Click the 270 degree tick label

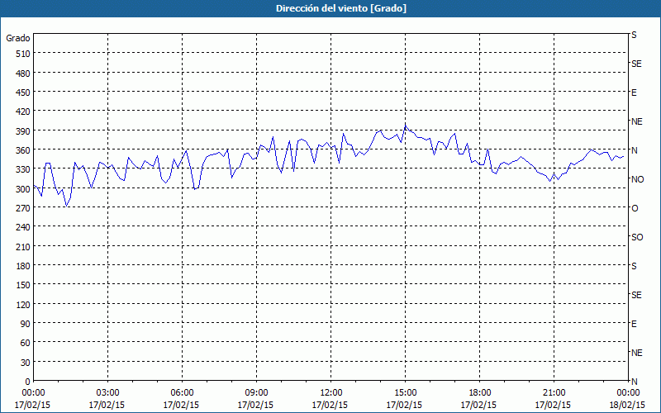pyautogui.click(x=23, y=208)
